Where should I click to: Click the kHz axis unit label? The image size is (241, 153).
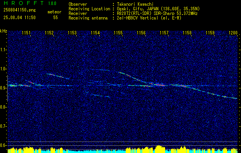(3, 31)
